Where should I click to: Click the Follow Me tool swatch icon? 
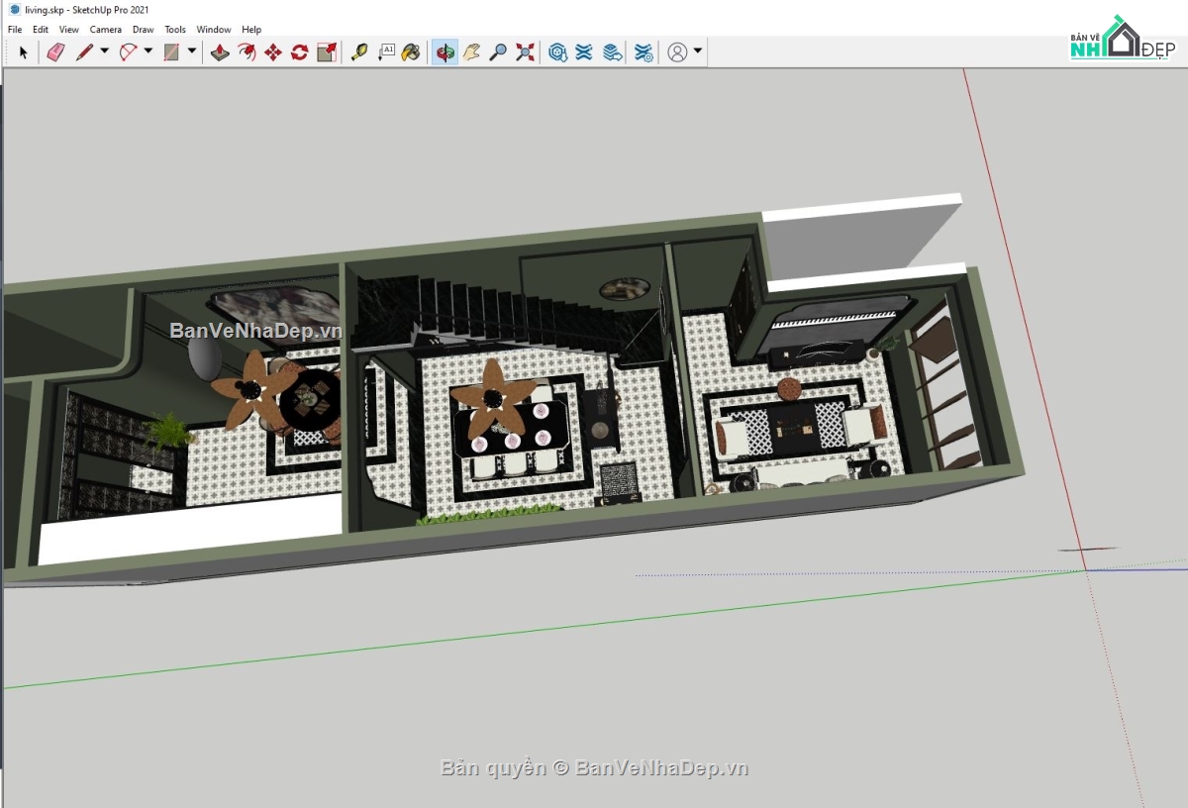[245, 52]
